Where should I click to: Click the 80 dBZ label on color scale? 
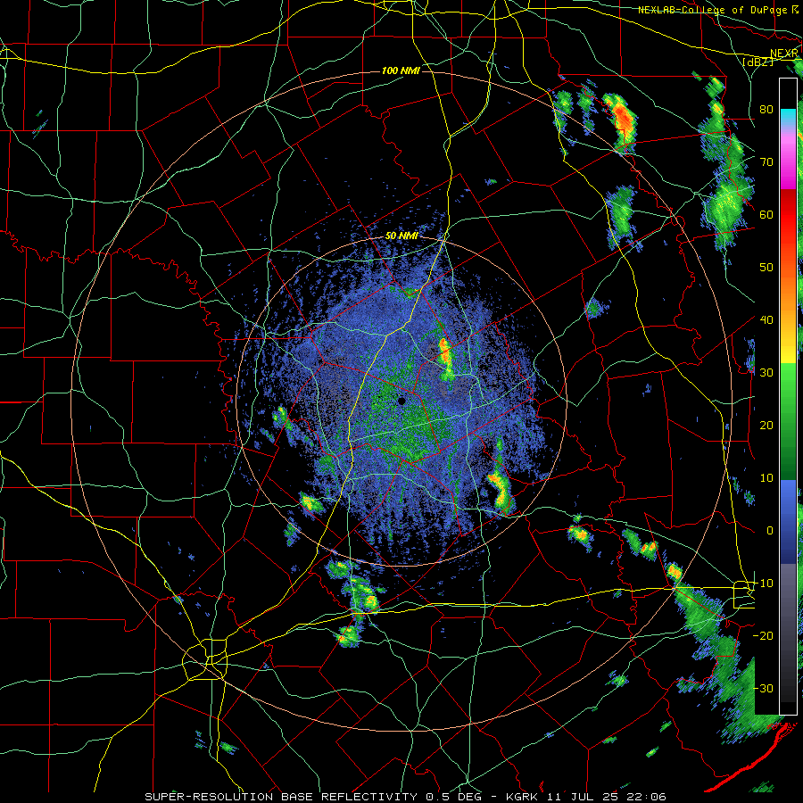(x=766, y=109)
